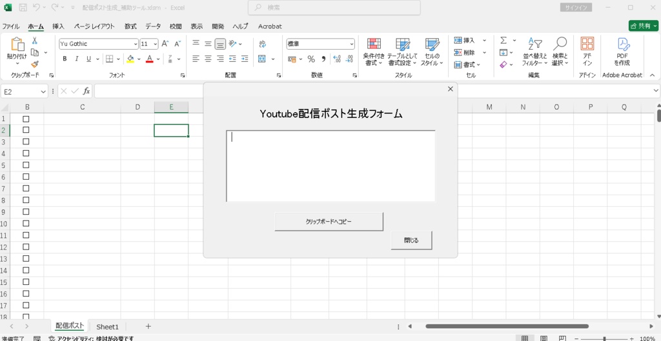Image resolution: width=661 pixels, height=341 pixels.
Task: Check the checkbox in row 7
Action: pos(26,188)
